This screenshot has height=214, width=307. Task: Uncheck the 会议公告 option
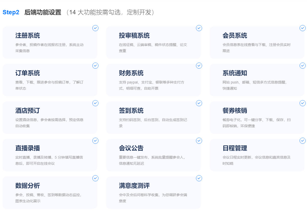tap(199, 141)
